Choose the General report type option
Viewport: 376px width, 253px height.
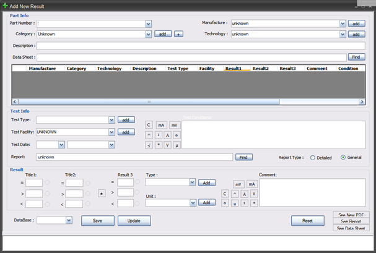tap(343, 158)
